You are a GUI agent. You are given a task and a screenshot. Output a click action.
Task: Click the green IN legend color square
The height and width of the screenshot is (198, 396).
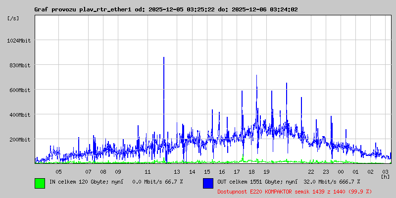[x=40, y=183]
